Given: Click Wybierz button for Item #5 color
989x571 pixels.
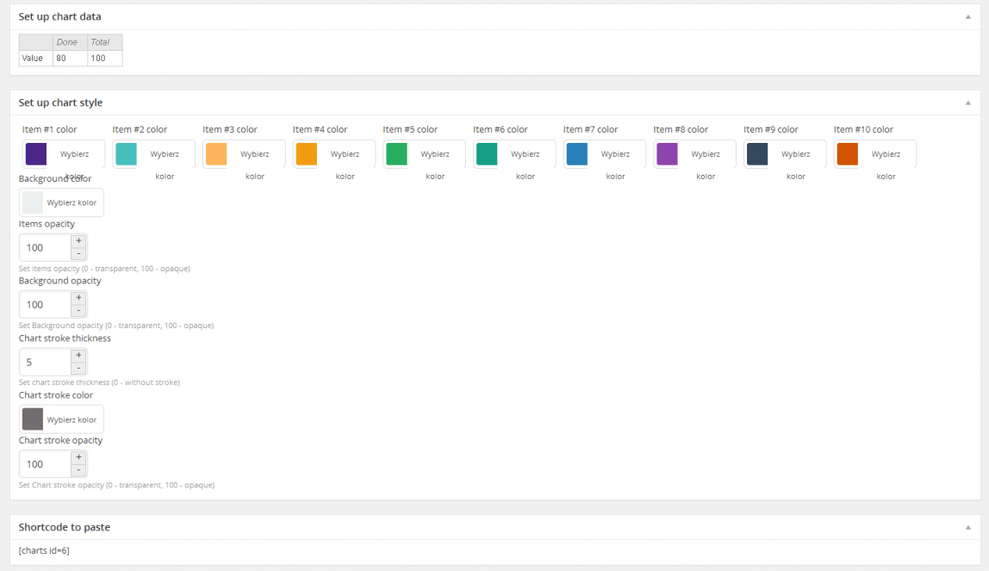Looking at the screenshot, I should [435, 154].
